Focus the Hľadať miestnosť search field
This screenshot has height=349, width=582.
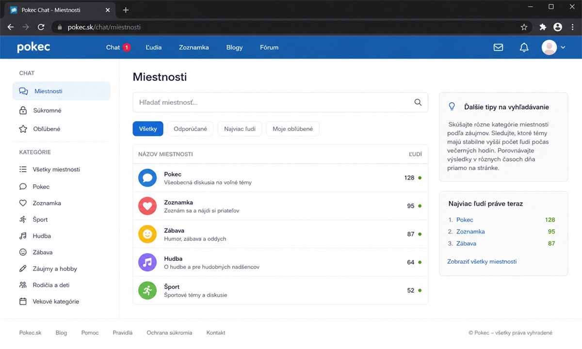tap(280, 102)
